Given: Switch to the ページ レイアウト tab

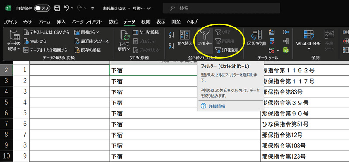Looking at the screenshot, I should click(x=87, y=22).
